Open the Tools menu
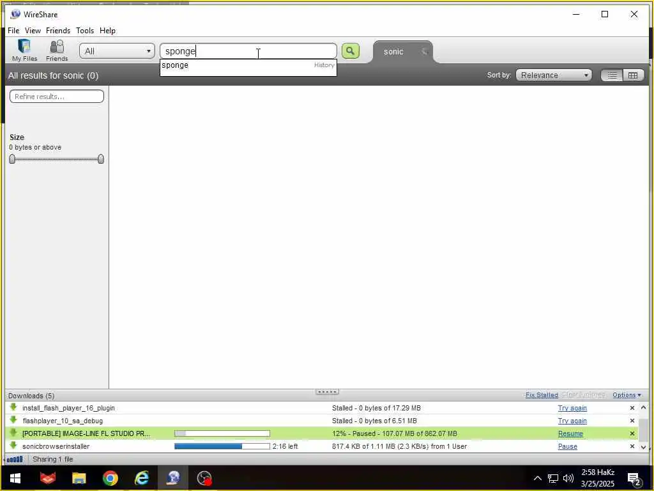The width and height of the screenshot is (654, 491). click(85, 31)
